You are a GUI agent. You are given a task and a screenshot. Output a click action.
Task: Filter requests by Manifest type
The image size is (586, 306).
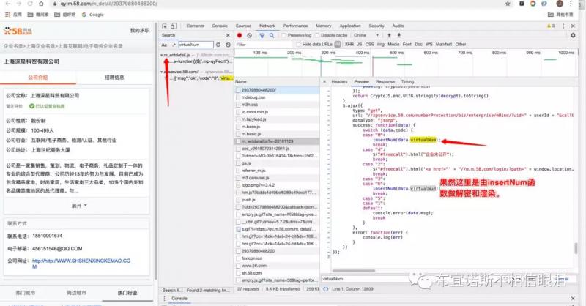444,45
